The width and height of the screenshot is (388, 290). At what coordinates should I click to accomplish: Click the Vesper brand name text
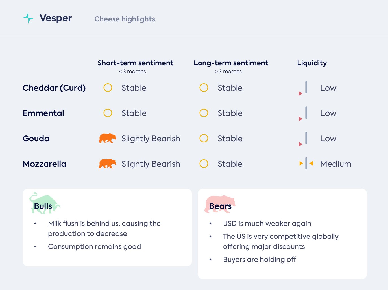pos(56,18)
